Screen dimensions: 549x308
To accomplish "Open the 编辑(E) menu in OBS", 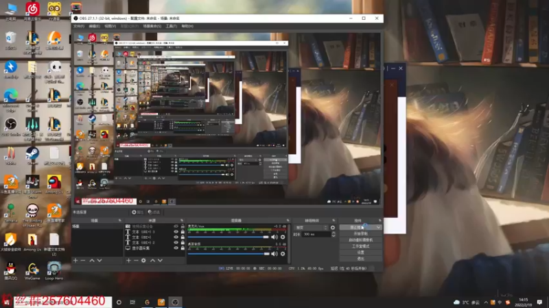I will [94, 26].
